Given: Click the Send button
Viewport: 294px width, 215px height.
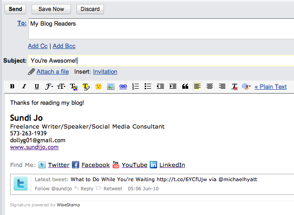Looking at the screenshot, I should pos(15,9).
